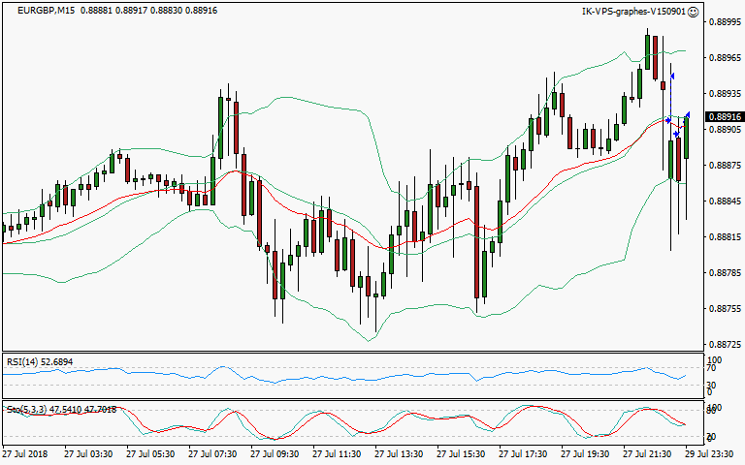Click the 27 Jul 21:30 time label
This screenshot has width=745, height=465.
(x=647, y=454)
